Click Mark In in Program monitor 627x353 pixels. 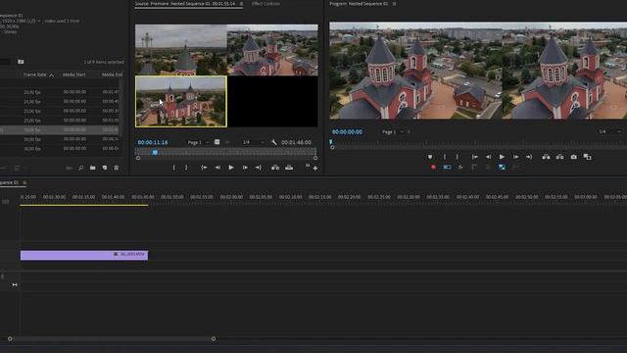click(445, 157)
